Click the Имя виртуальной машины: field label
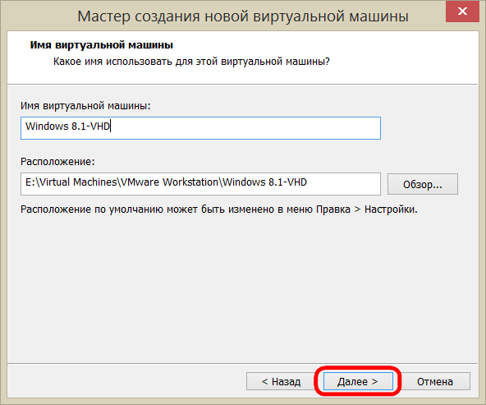This screenshot has width=486, height=405. pos(85,106)
